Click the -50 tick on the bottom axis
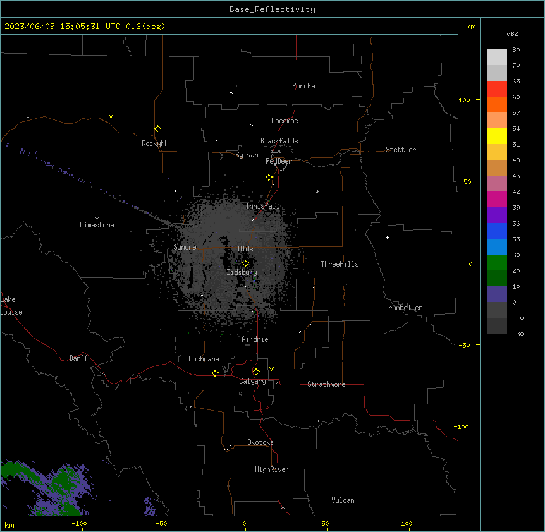The width and height of the screenshot is (545, 532). click(x=161, y=523)
